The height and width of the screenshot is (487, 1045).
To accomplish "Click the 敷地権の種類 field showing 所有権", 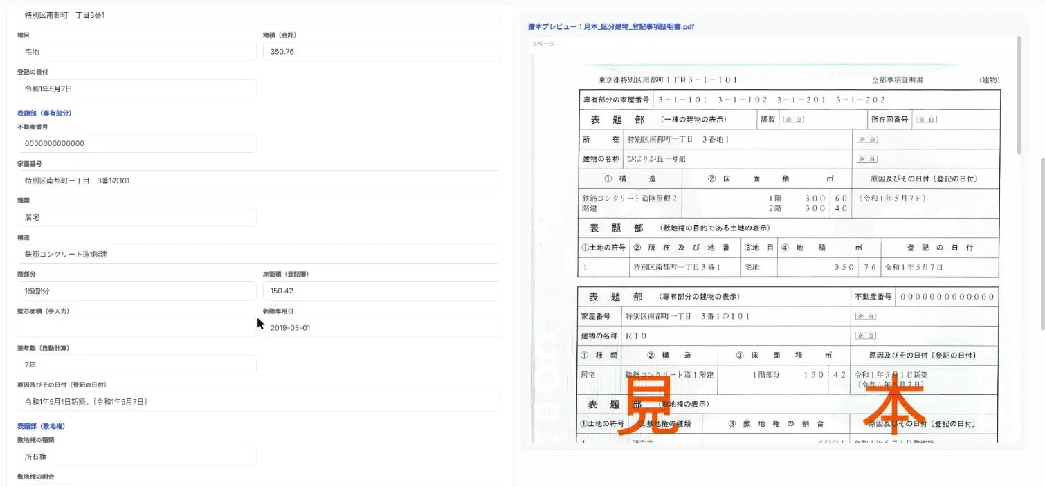I will (136, 457).
